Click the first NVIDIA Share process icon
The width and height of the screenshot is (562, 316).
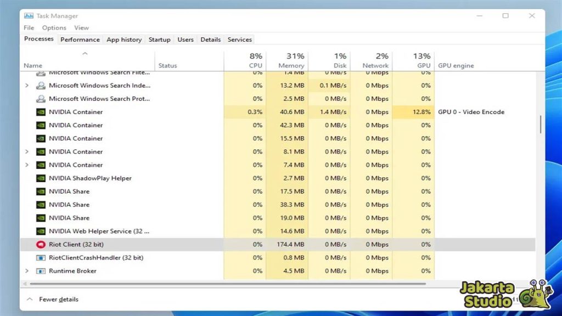[x=41, y=191]
